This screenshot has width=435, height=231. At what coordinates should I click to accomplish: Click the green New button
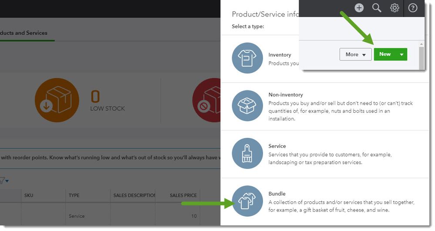tap(384, 54)
